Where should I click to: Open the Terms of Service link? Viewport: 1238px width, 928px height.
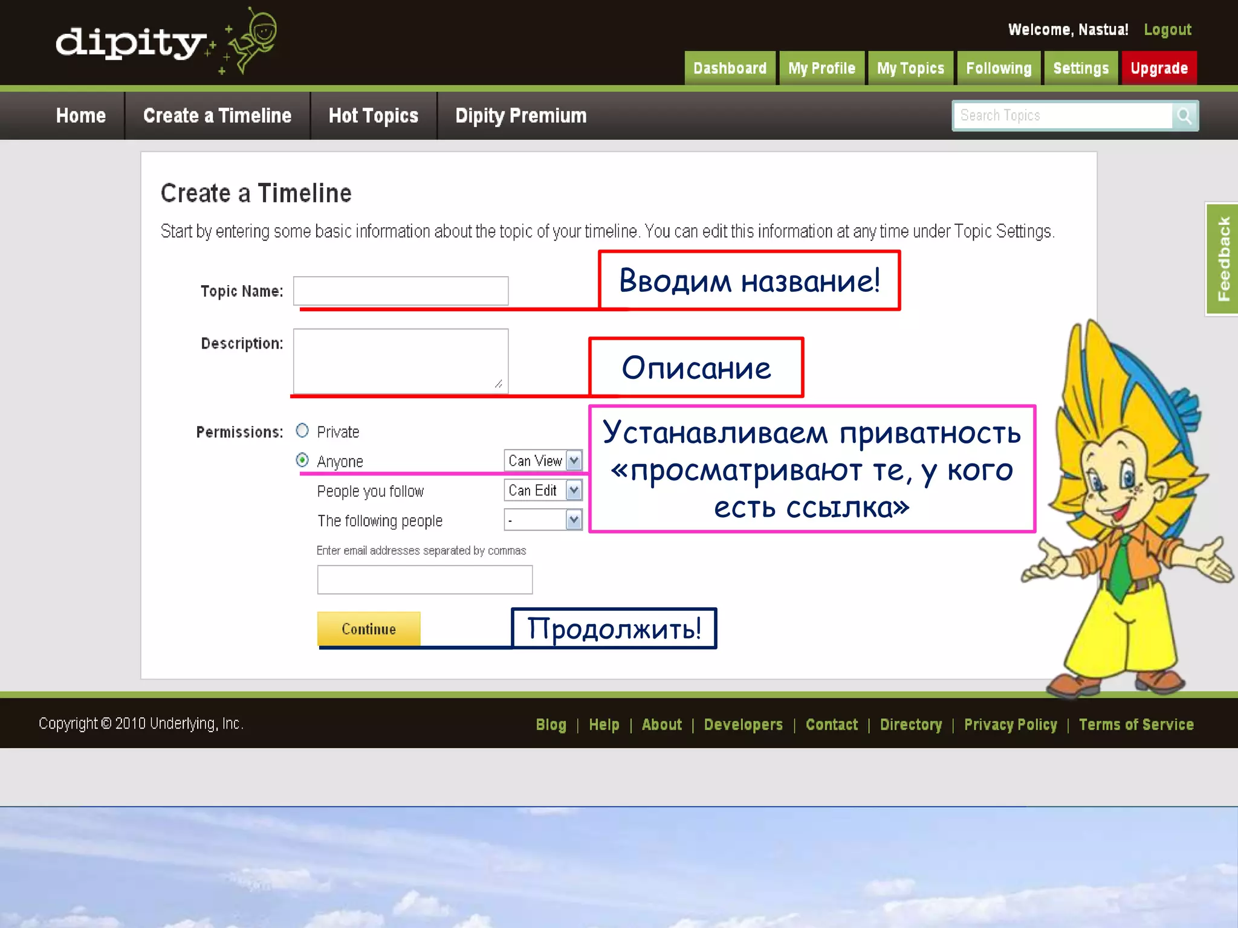pos(1136,724)
